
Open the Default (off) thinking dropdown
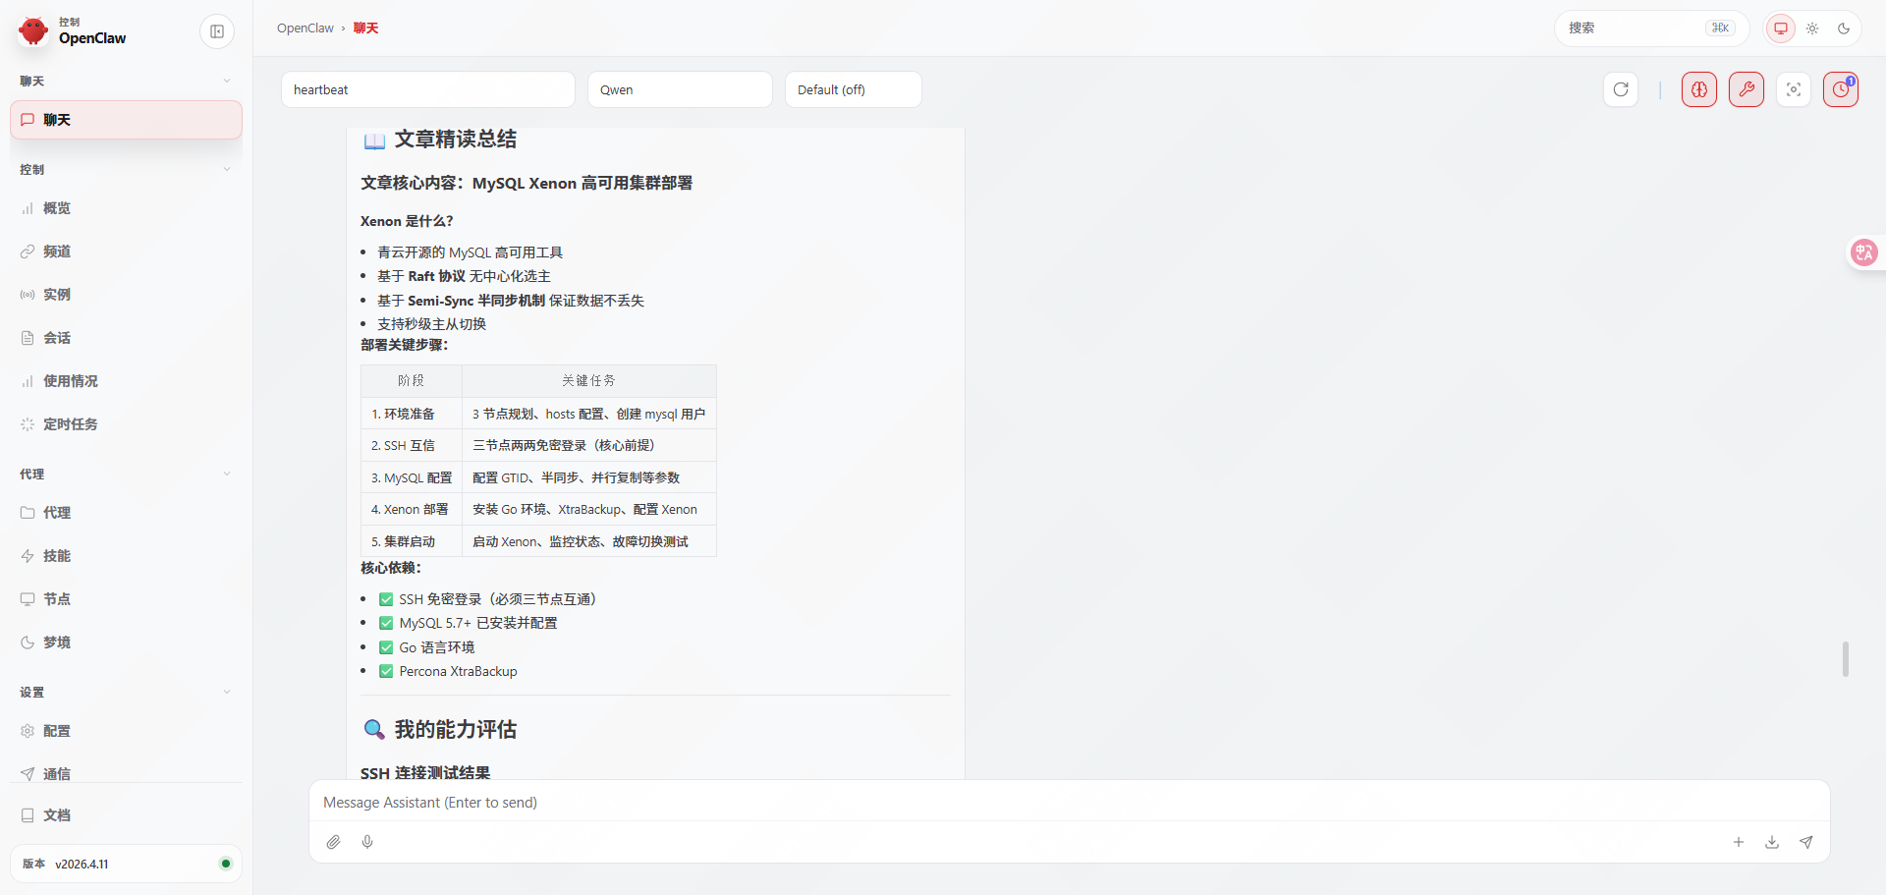pyautogui.click(x=854, y=89)
